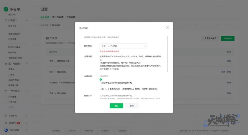
Task: Open 开发管理 in the sidebar
Action: pos(12,97)
